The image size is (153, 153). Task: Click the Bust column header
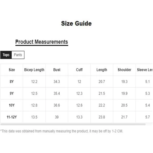click(x=57, y=70)
